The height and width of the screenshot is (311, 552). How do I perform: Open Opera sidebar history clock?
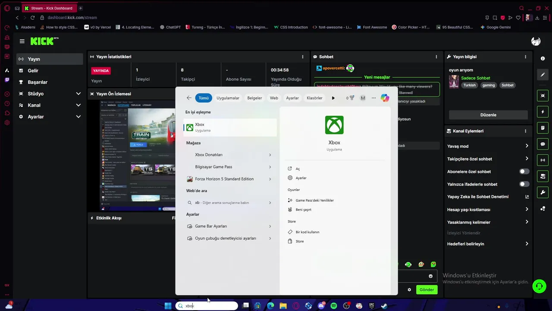pyautogui.click(x=7, y=104)
